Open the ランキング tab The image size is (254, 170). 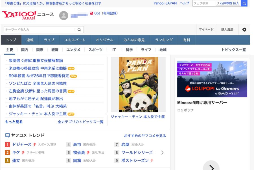point(164,40)
